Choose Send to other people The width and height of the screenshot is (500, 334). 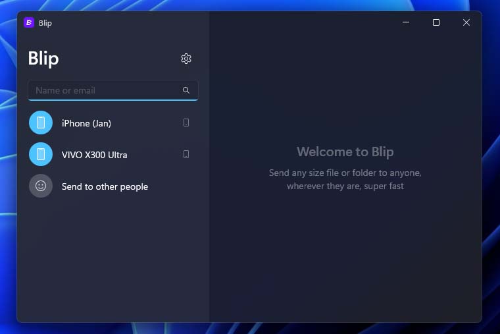click(x=105, y=186)
